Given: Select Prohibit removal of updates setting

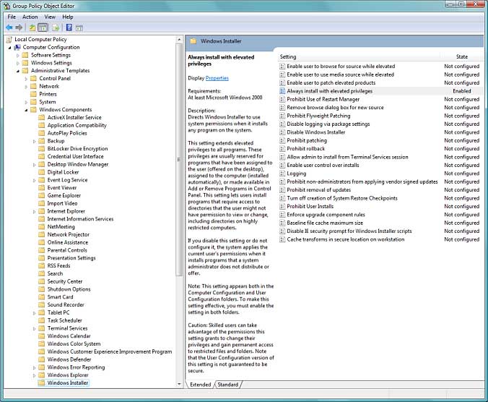Looking at the screenshot, I should [318, 189].
